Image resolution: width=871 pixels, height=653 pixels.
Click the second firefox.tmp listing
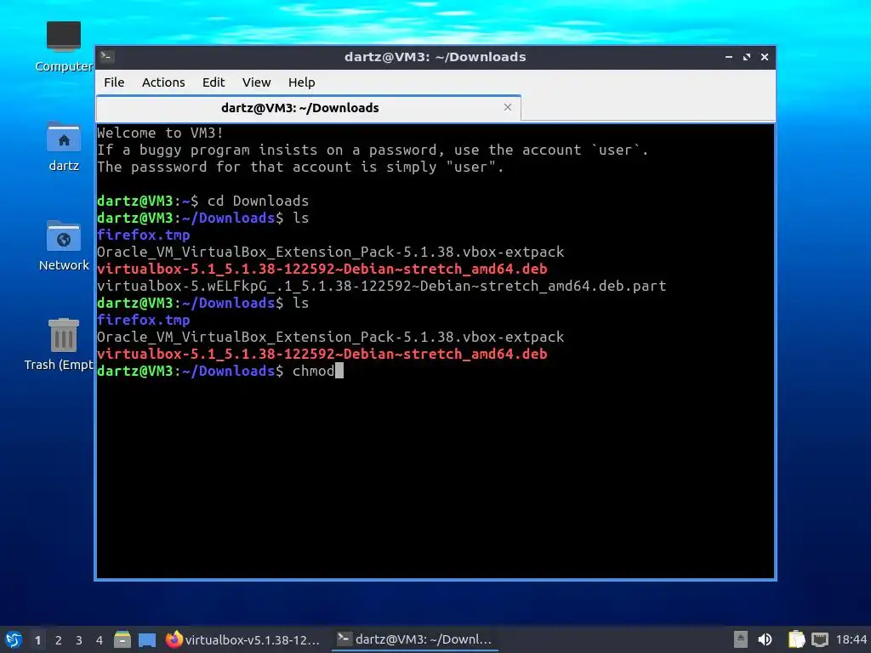pyautogui.click(x=143, y=320)
